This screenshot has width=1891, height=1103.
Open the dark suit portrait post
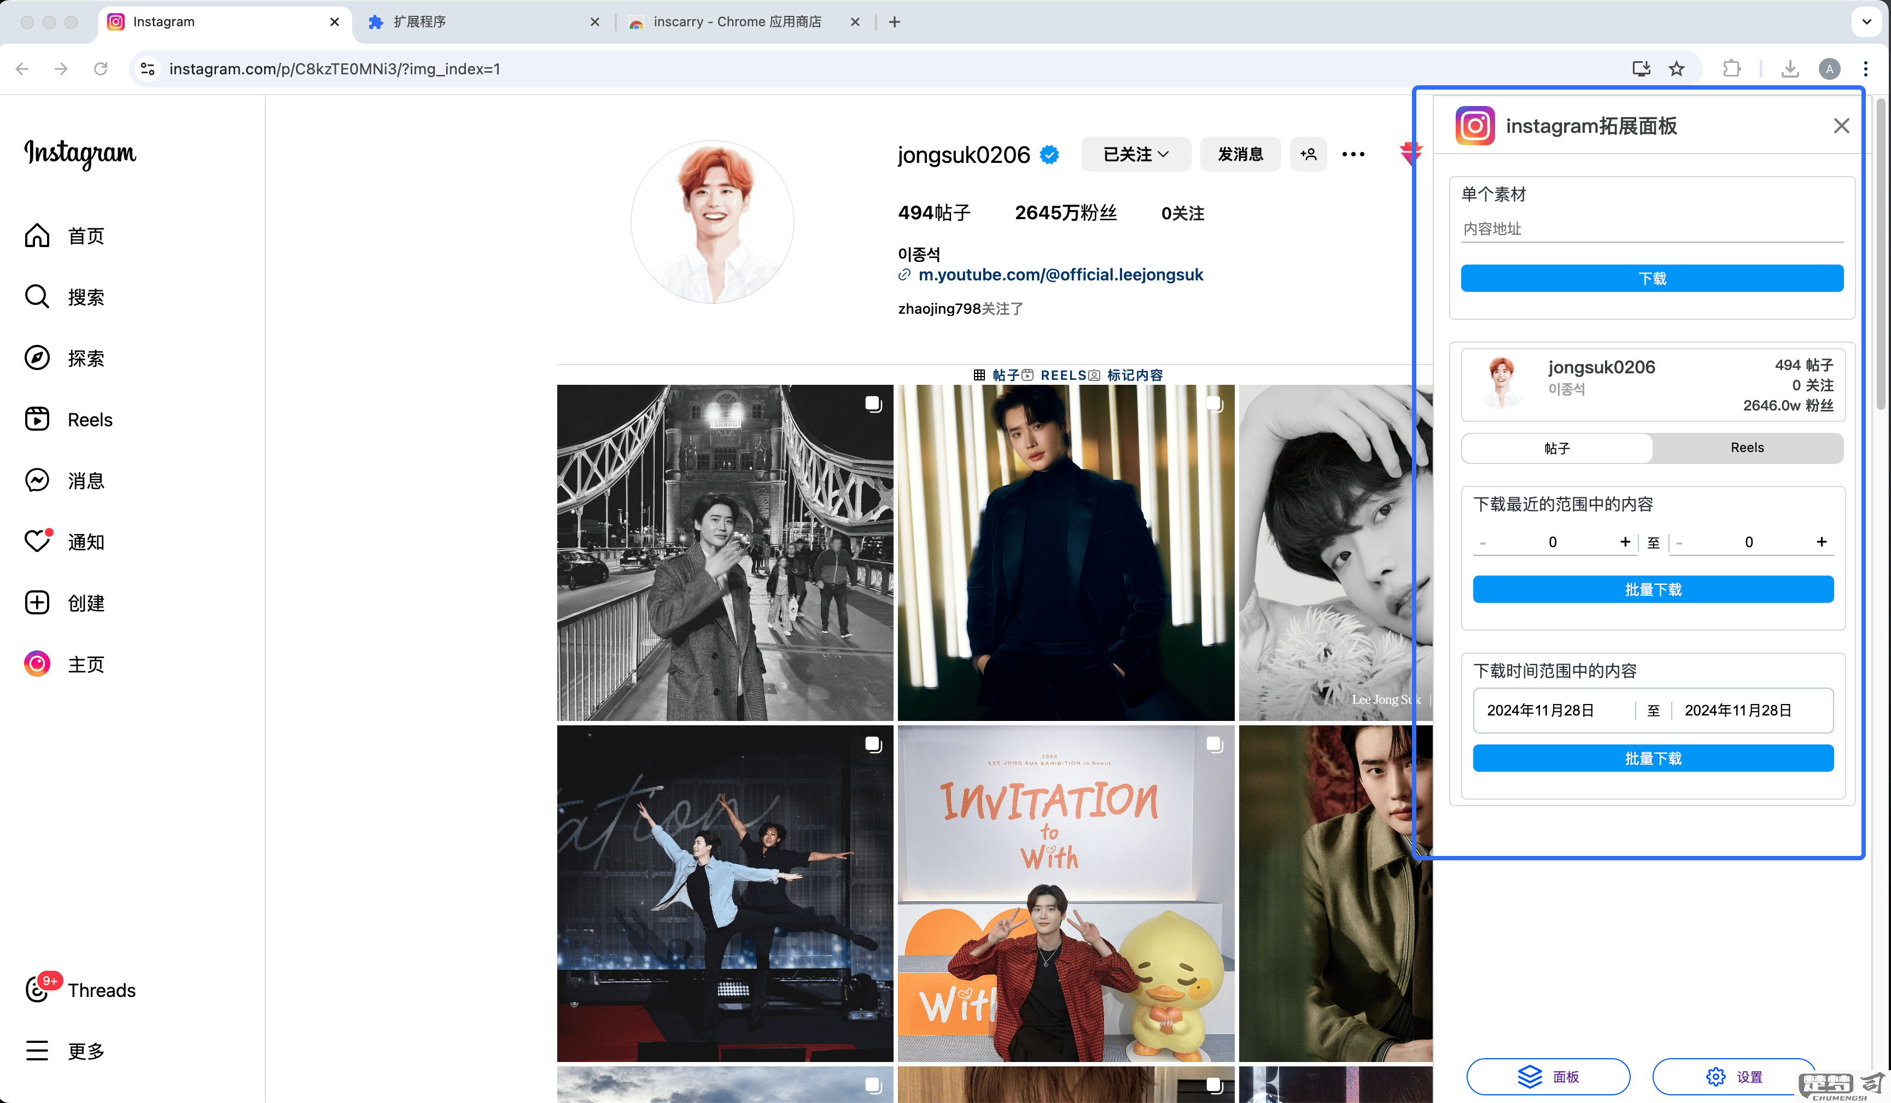(1066, 553)
